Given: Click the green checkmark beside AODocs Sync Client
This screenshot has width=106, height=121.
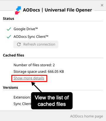Looking at the screenshot, I should [9, 37].
